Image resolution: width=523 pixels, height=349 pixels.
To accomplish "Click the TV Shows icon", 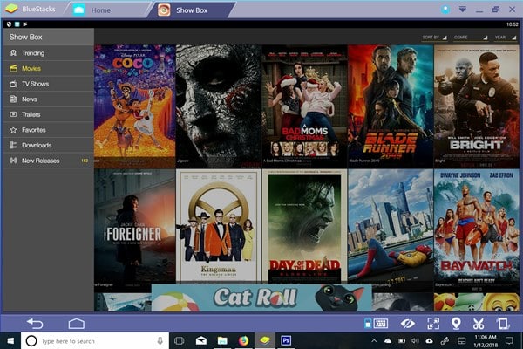I will 13,84.
